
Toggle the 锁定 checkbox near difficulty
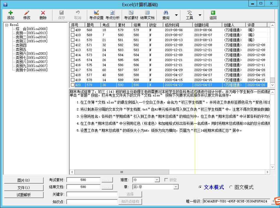166,180
